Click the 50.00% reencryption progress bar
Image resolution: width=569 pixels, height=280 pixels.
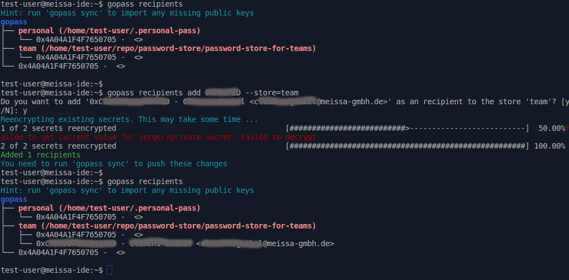(407, 128)
